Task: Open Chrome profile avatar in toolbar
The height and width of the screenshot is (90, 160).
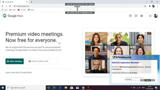Action: coord(153,6)
